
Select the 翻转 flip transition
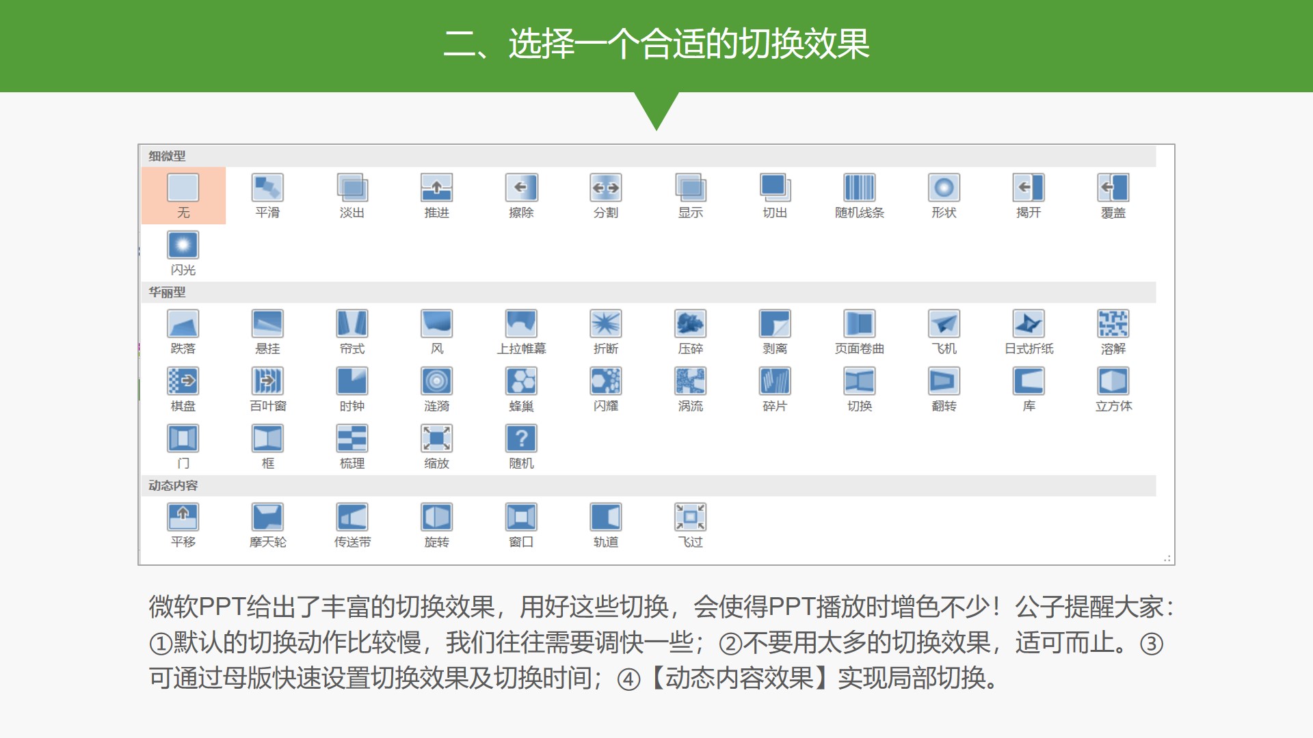944,389
